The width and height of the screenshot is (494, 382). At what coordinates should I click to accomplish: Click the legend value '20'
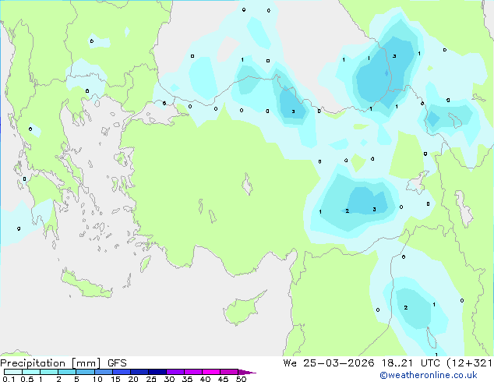pos(133,379)
